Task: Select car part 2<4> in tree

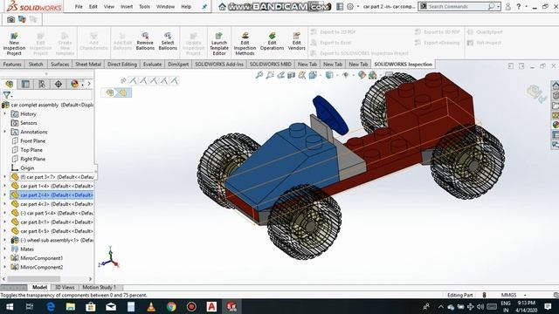Action: [52, 195]
